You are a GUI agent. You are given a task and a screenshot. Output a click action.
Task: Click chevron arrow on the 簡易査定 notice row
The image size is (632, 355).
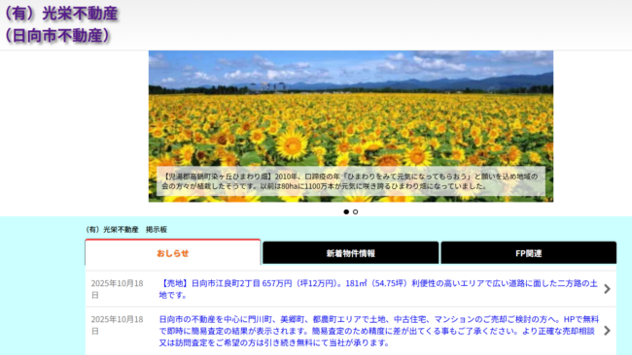[608, 331]
